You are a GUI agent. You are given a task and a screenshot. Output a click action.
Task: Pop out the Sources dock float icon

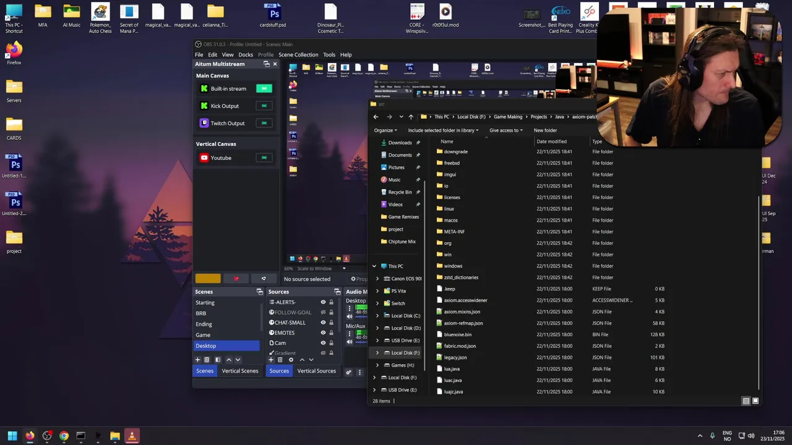tap(337, 292)
